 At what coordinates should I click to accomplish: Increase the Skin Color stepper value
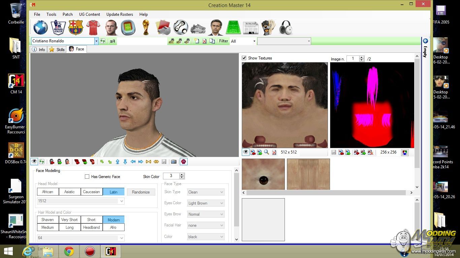[x=182, y=175]
